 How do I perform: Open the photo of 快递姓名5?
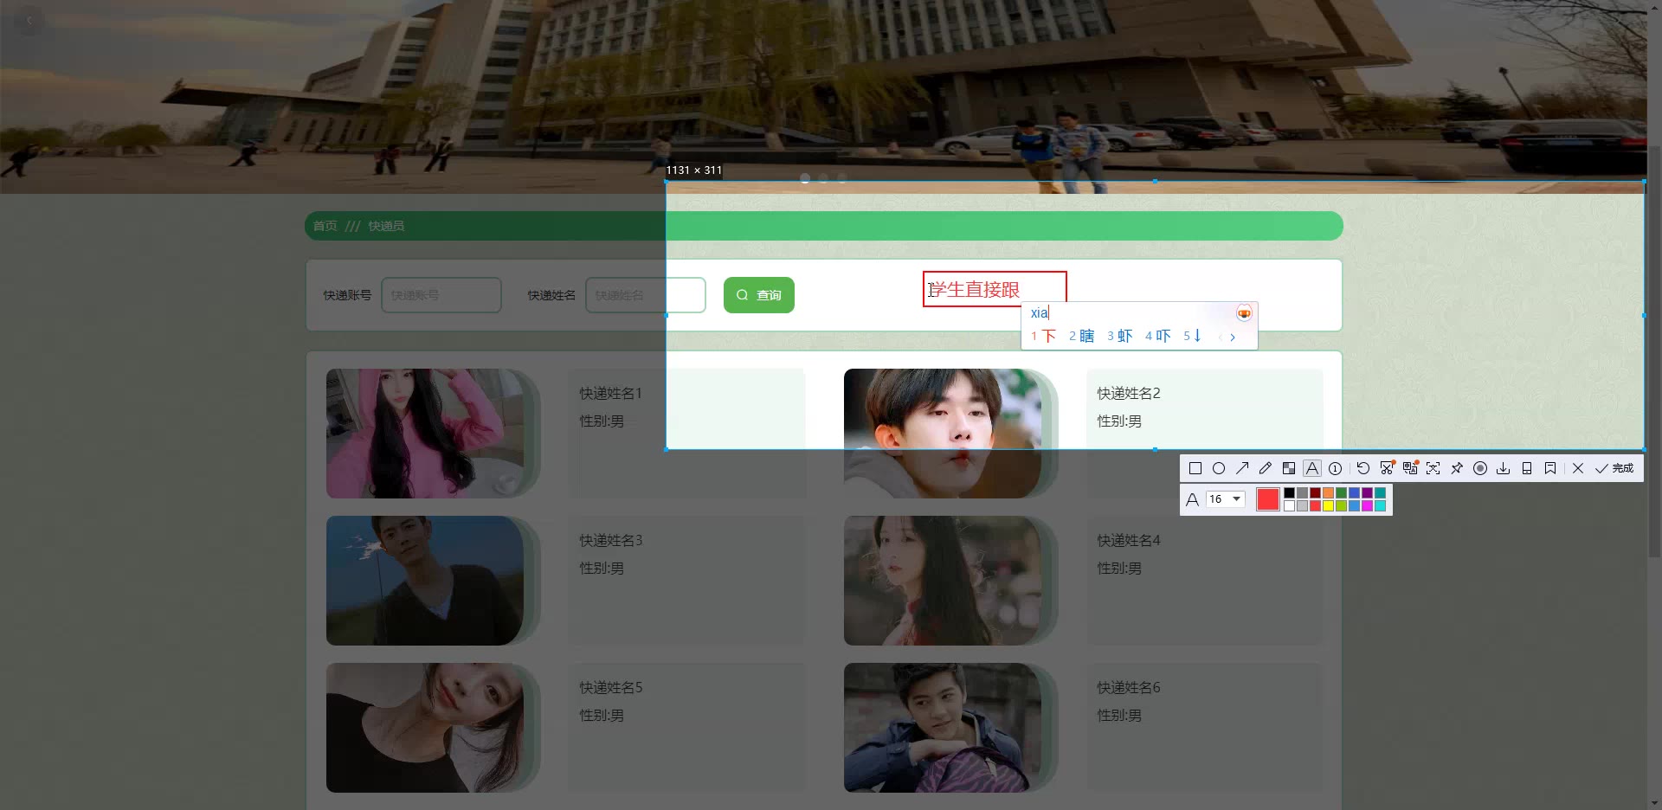pos(425,728)
